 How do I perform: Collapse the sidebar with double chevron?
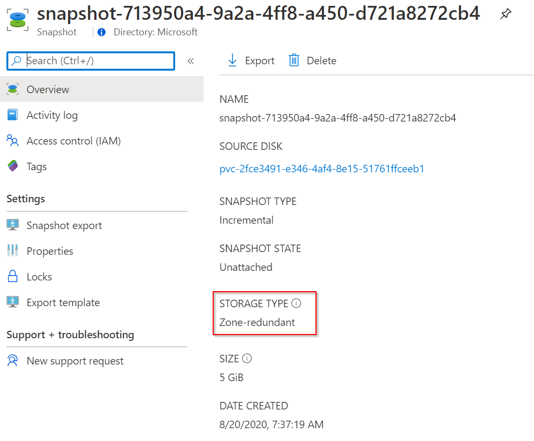190,61
